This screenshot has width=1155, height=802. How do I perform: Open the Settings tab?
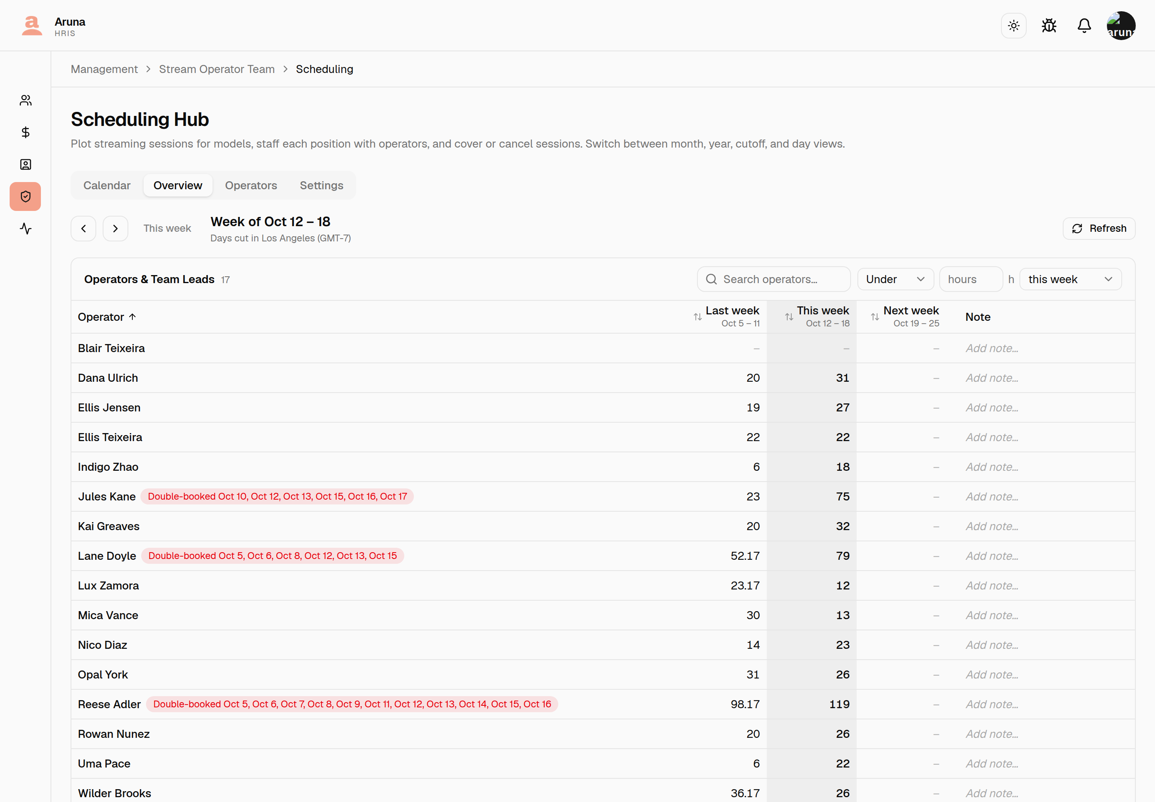pyautogui.click(x=322, y=185)
